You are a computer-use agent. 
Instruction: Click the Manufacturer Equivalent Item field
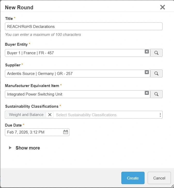pyautogui.click(x=75, y=94)
